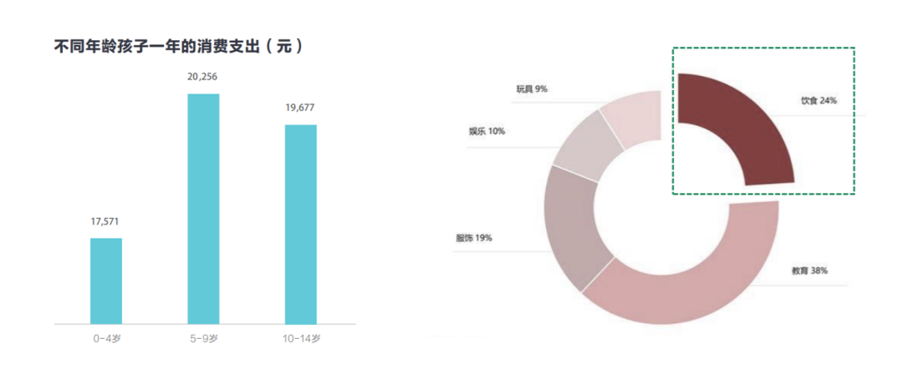The image size is (903, 379).
Task: Select the 5-9岁 tallest bar
Action: click(x=203, y=209)
